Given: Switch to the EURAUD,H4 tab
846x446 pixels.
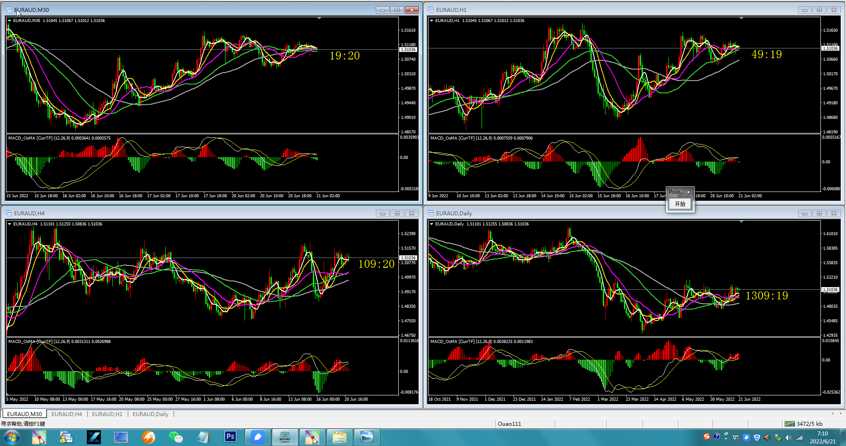Looking at the screenshot, I should (x=67, y=414).
